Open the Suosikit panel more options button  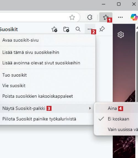click(90, 29)
